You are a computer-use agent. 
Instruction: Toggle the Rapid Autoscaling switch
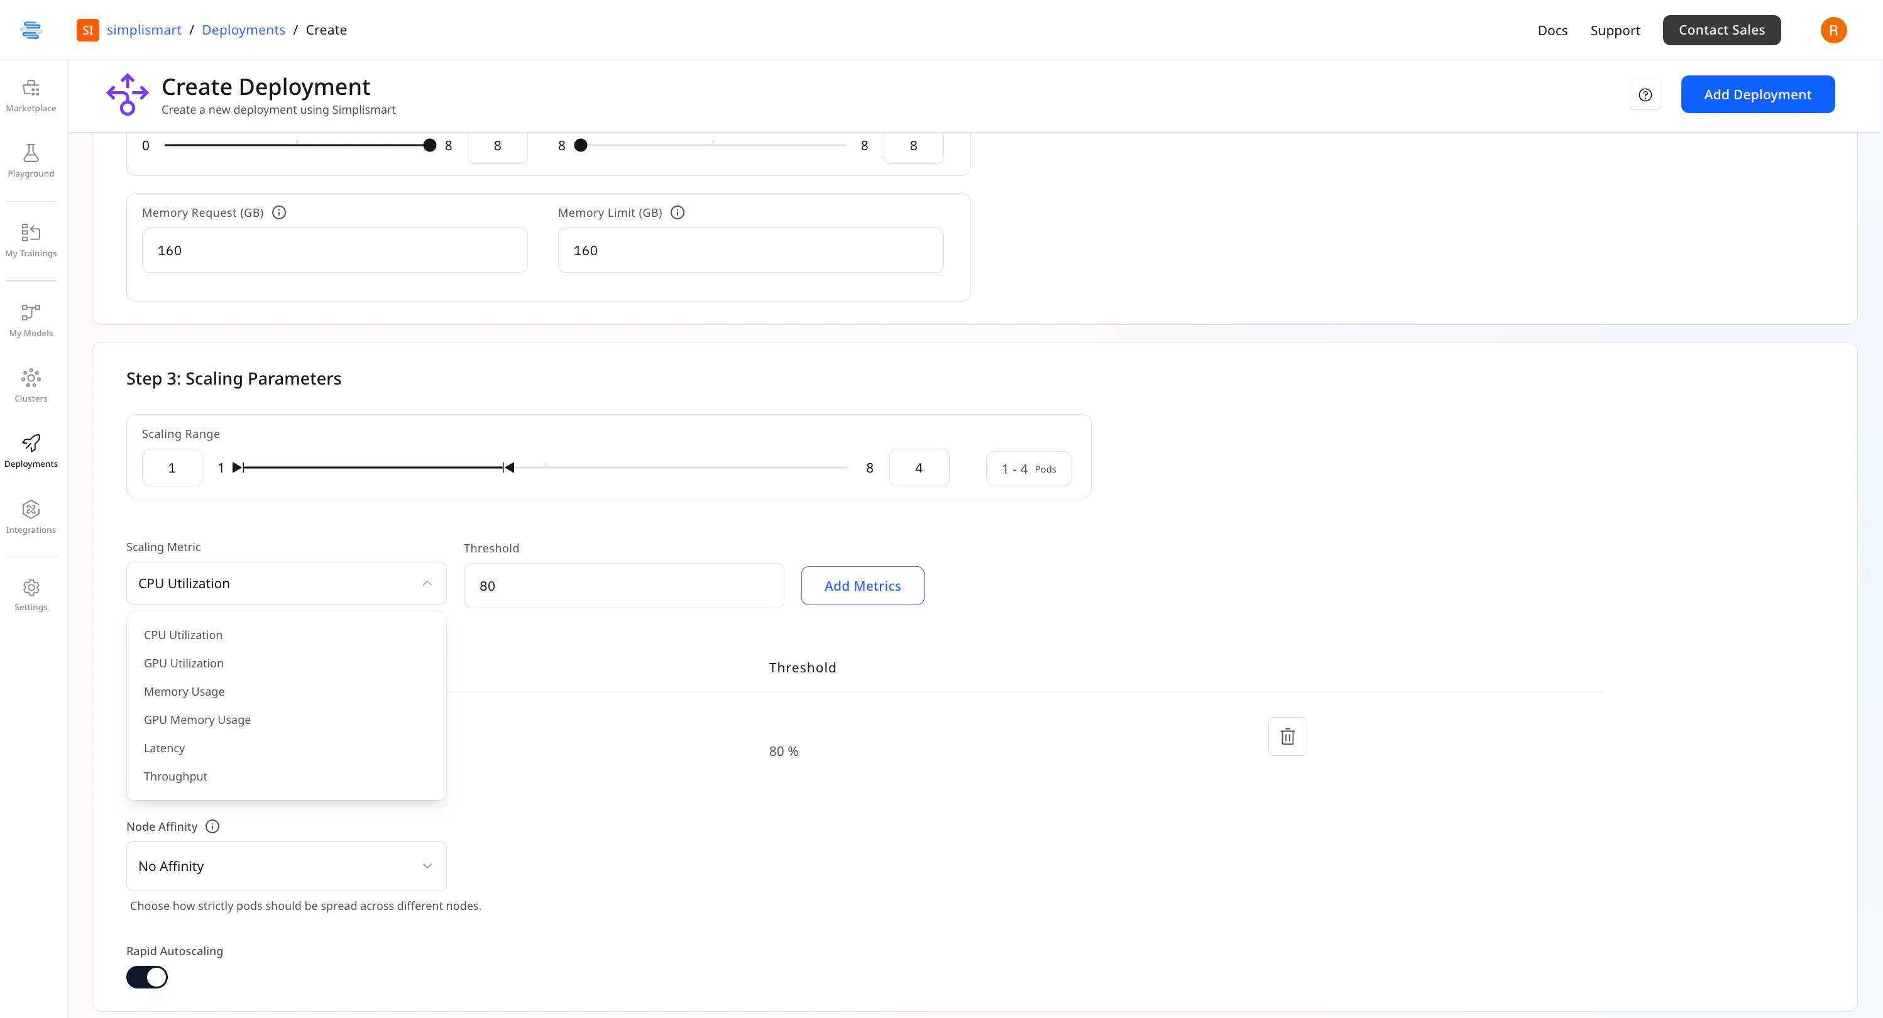[x=147, y=977]
